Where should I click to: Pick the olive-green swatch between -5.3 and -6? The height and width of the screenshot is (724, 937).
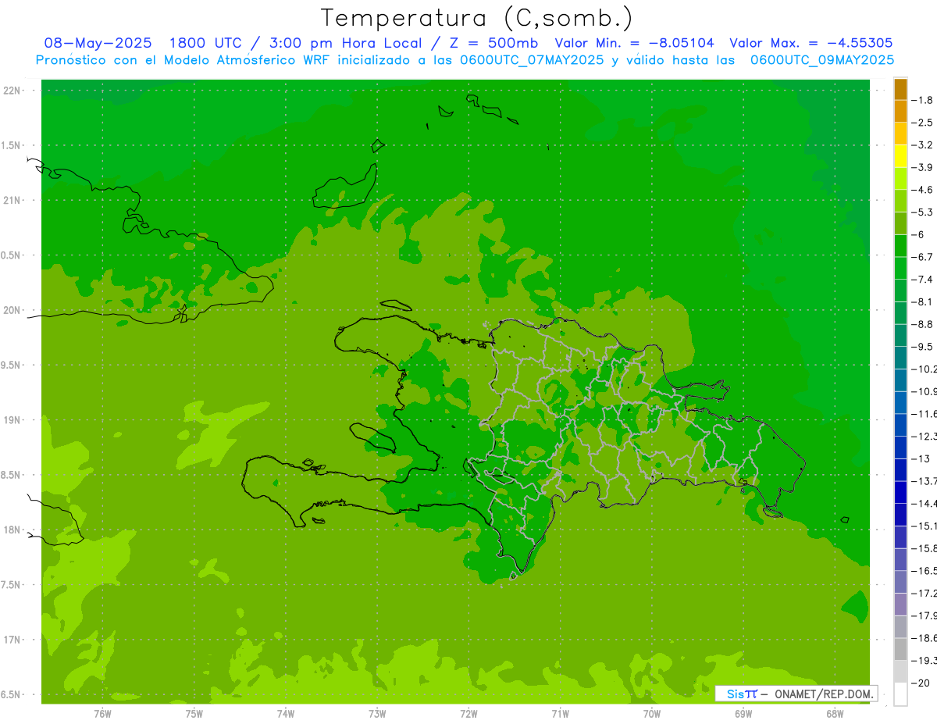[x=900, y=223]
